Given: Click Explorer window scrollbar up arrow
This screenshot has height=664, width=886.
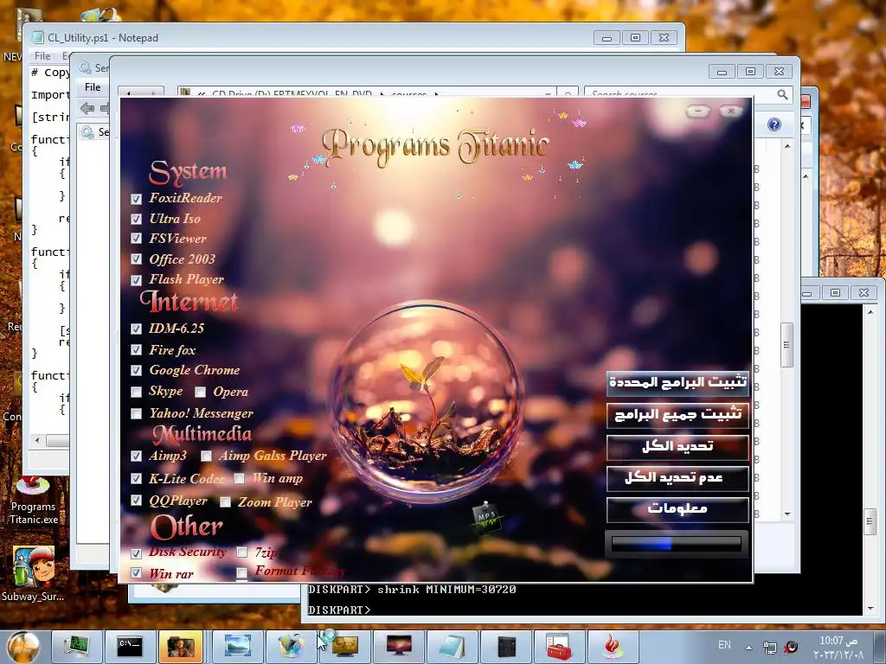Looking at the screenshot, I should click(787, 146).
